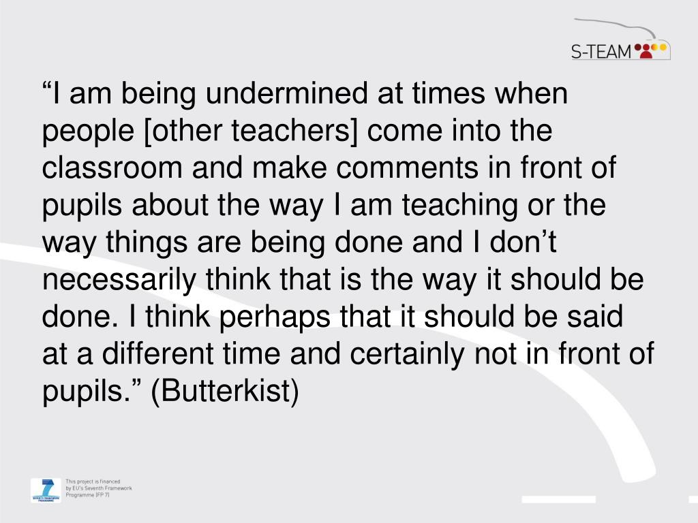Click the word "perhaps" in the quote
The height and width of the screenshot is (523, 698).
pyautogui.click(x=275, y=317)
